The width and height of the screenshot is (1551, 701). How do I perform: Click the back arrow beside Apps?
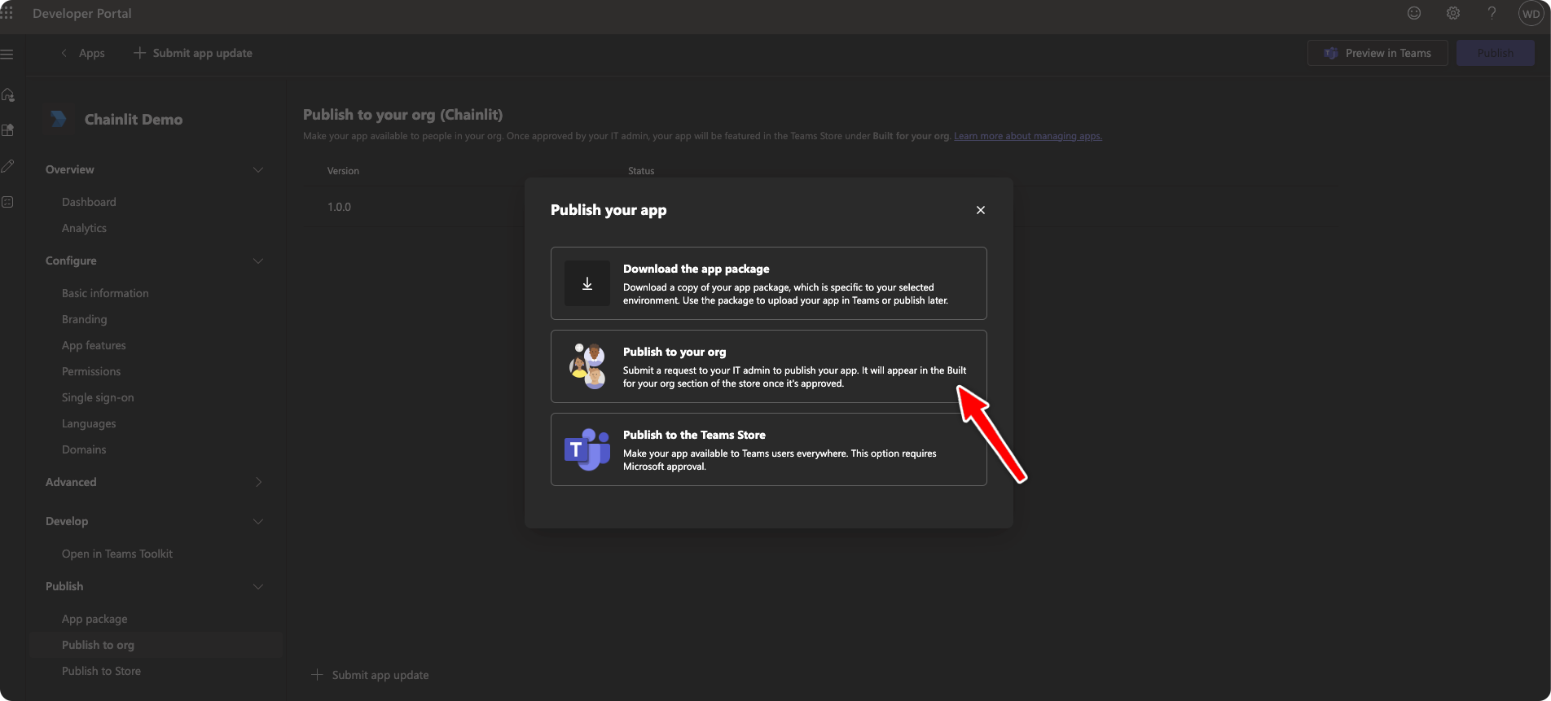(x=64, y=53)
